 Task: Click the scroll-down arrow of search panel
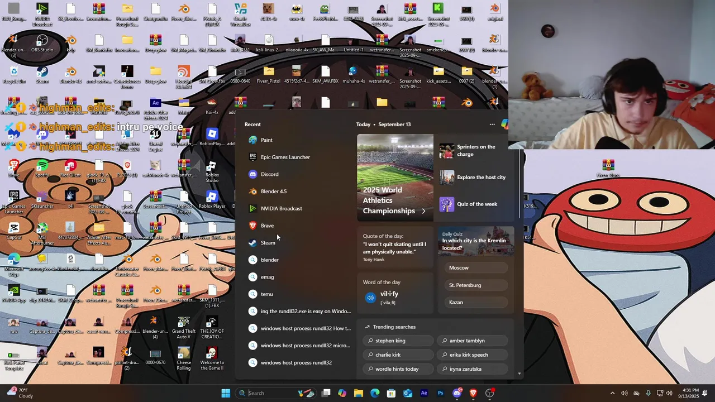tap(519, 374)
